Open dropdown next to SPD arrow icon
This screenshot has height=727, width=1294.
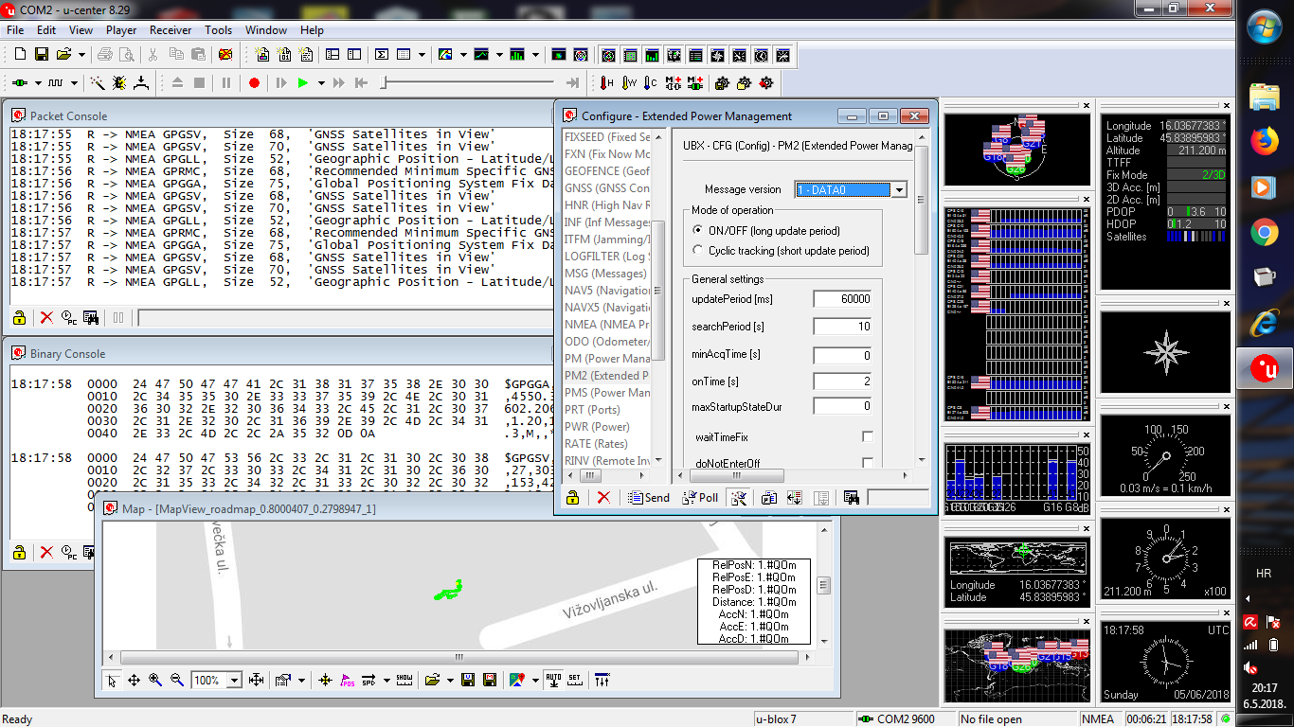pyautogui.click(x=386, y=680)
